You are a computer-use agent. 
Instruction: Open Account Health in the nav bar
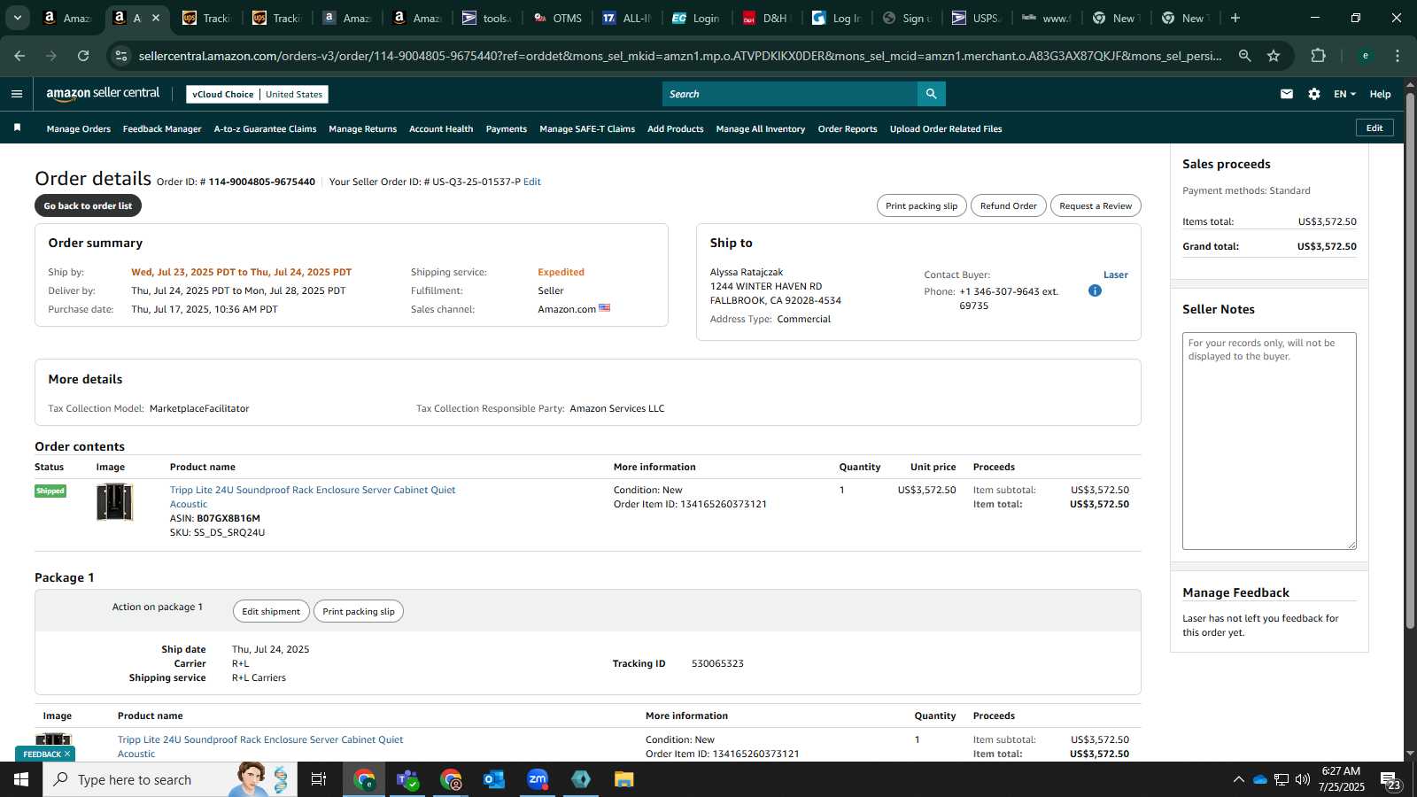(x=441, y=129)
